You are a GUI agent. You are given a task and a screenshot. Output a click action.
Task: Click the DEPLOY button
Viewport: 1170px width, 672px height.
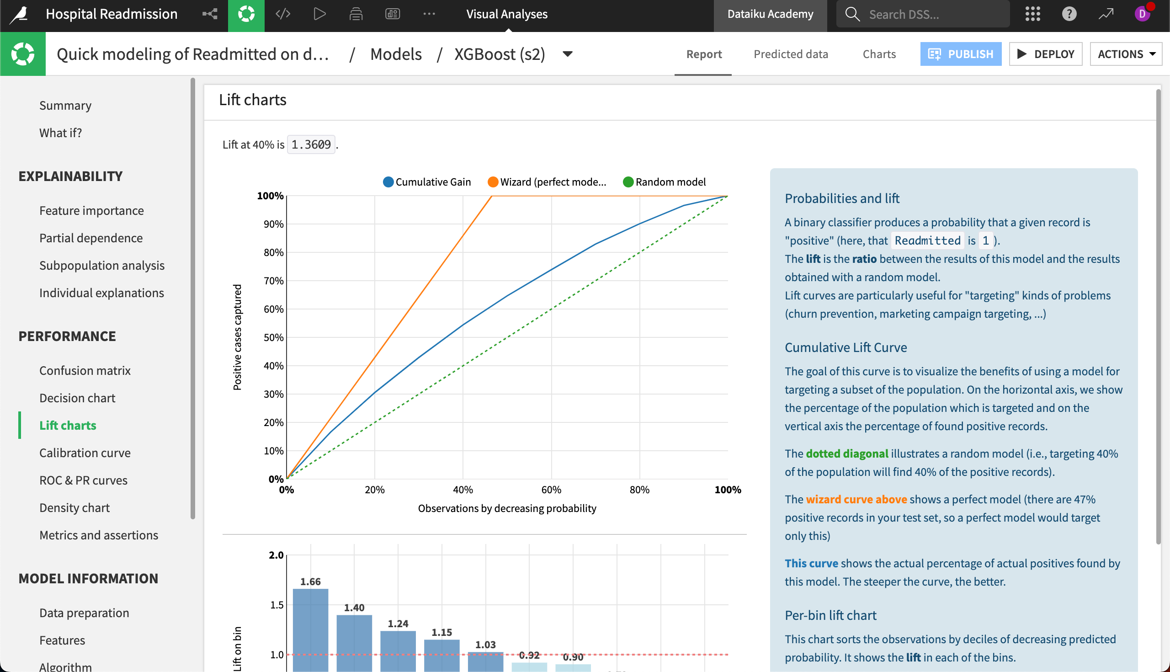(1045, 54)
